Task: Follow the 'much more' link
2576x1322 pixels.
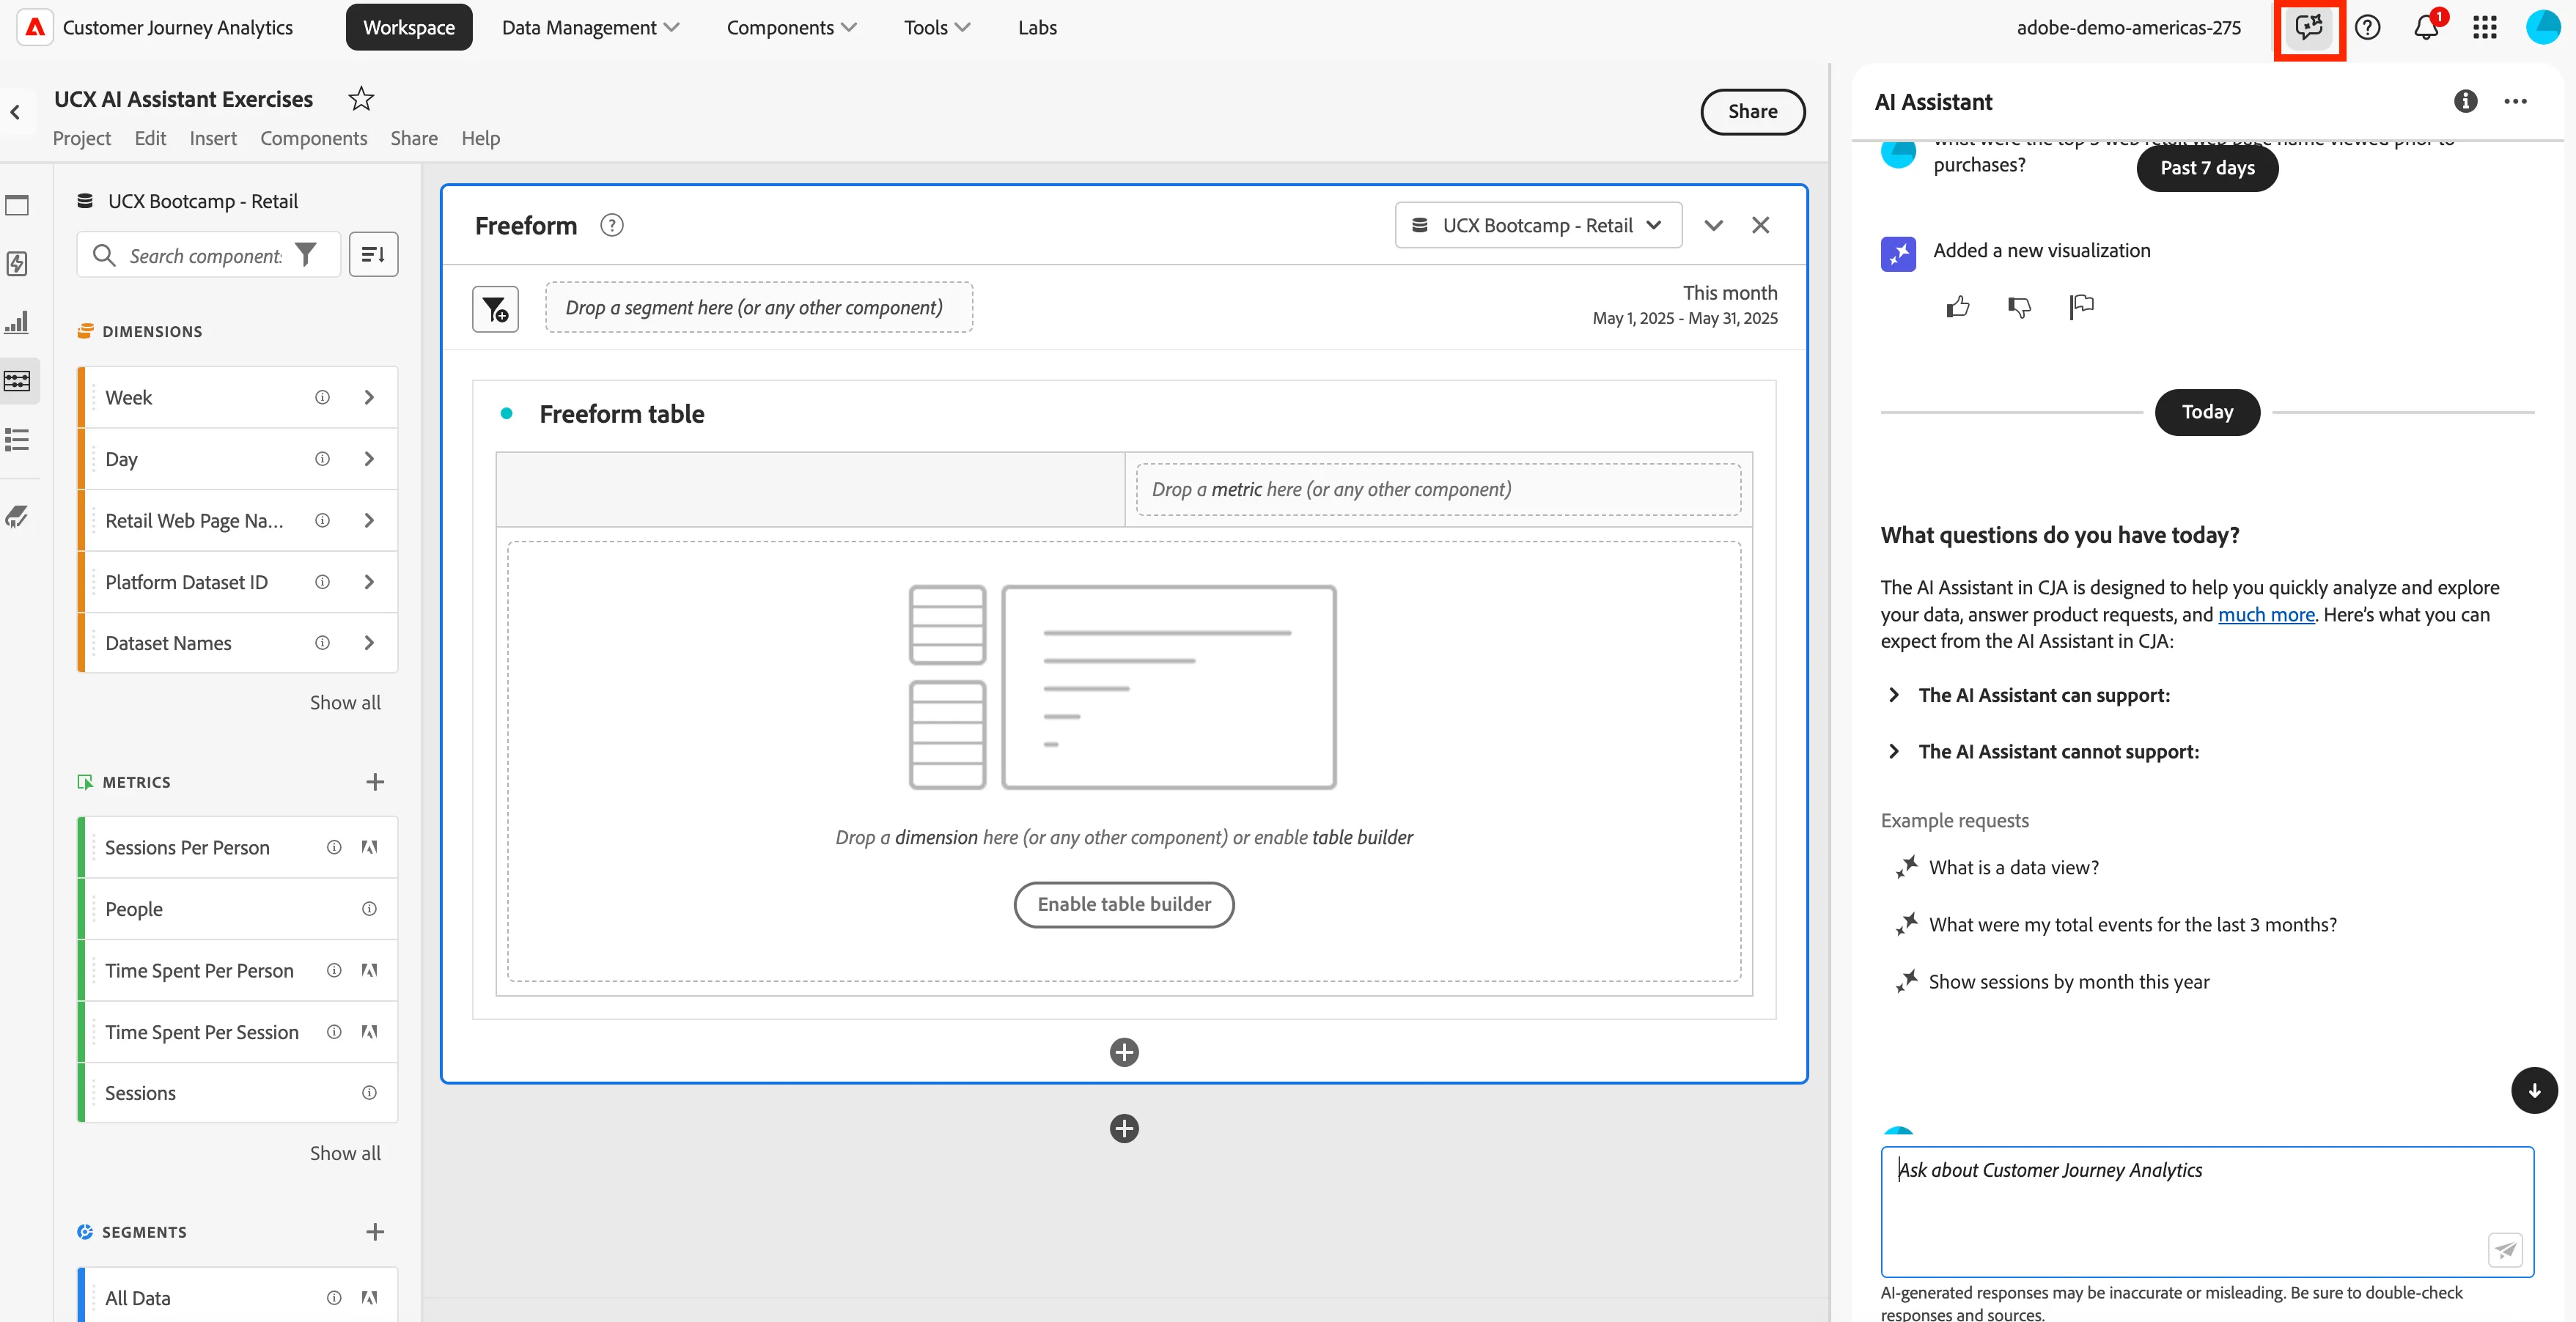Action: tap(2265, 615)
